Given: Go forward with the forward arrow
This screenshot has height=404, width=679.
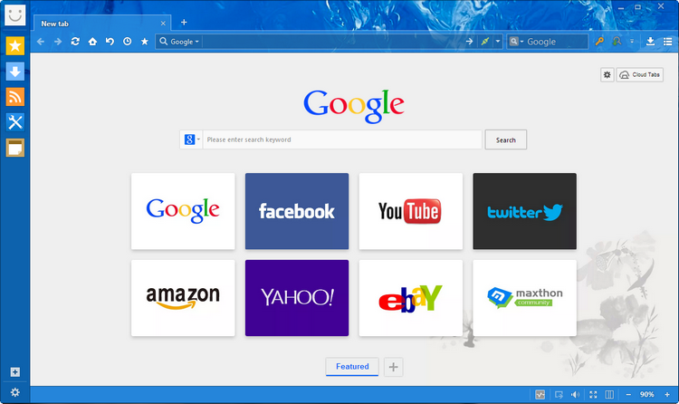Looking at the screenshot, I should pos(58,42).
